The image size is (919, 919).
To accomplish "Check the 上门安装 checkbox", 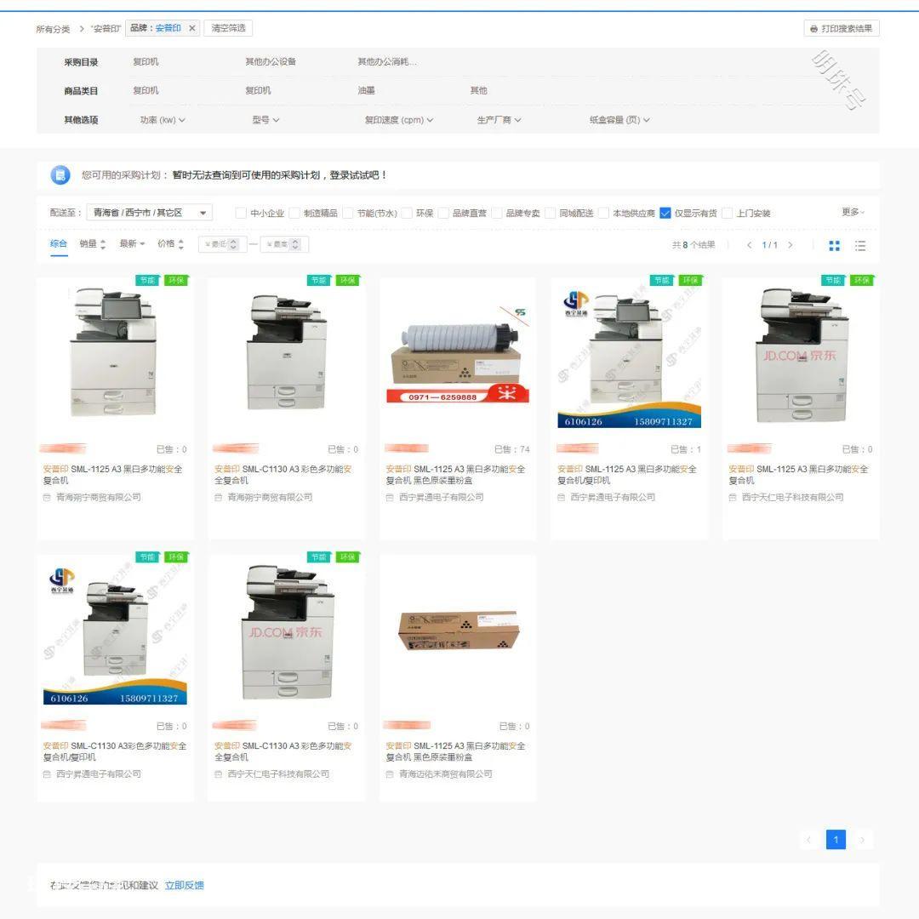I will (727, 213).
